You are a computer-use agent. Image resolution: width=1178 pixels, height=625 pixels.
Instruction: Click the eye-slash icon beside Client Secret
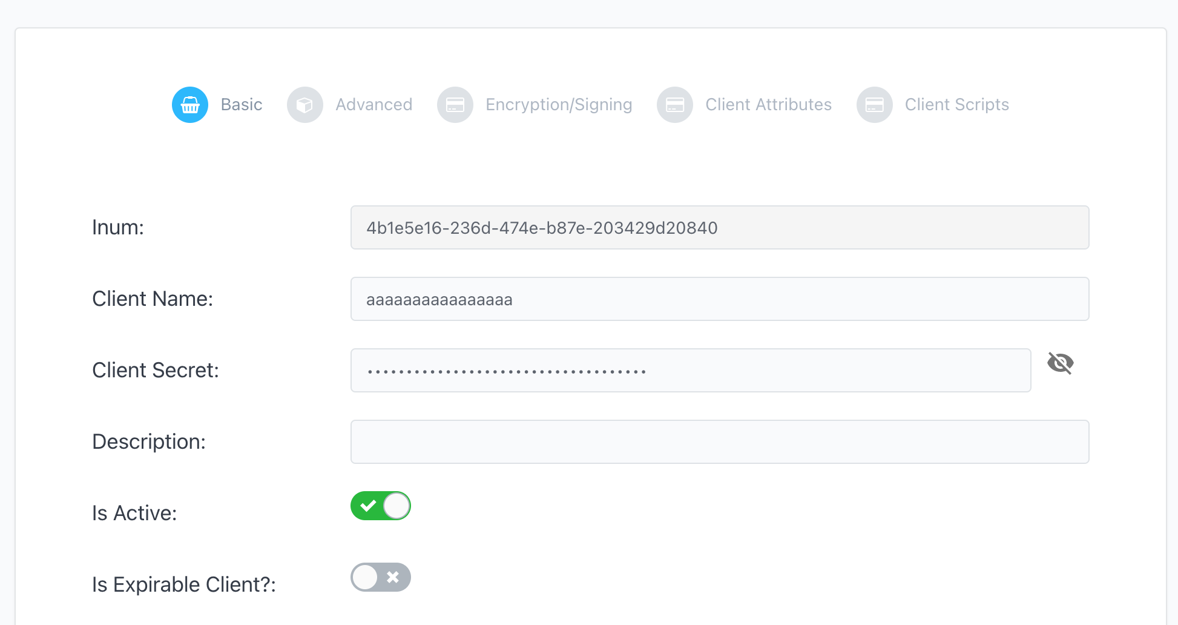[x=1061, y=363]
